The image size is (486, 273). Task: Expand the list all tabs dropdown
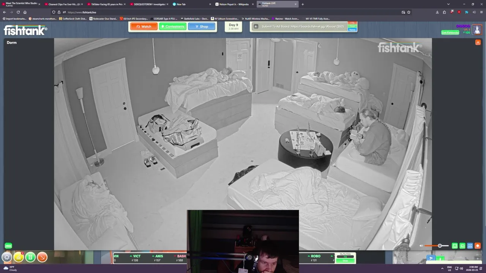pyautogui.click(x=448, y=4)
